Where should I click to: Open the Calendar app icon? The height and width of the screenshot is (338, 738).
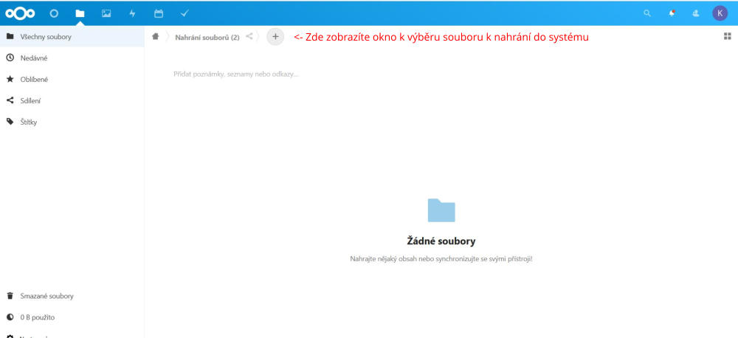[159, 13]
